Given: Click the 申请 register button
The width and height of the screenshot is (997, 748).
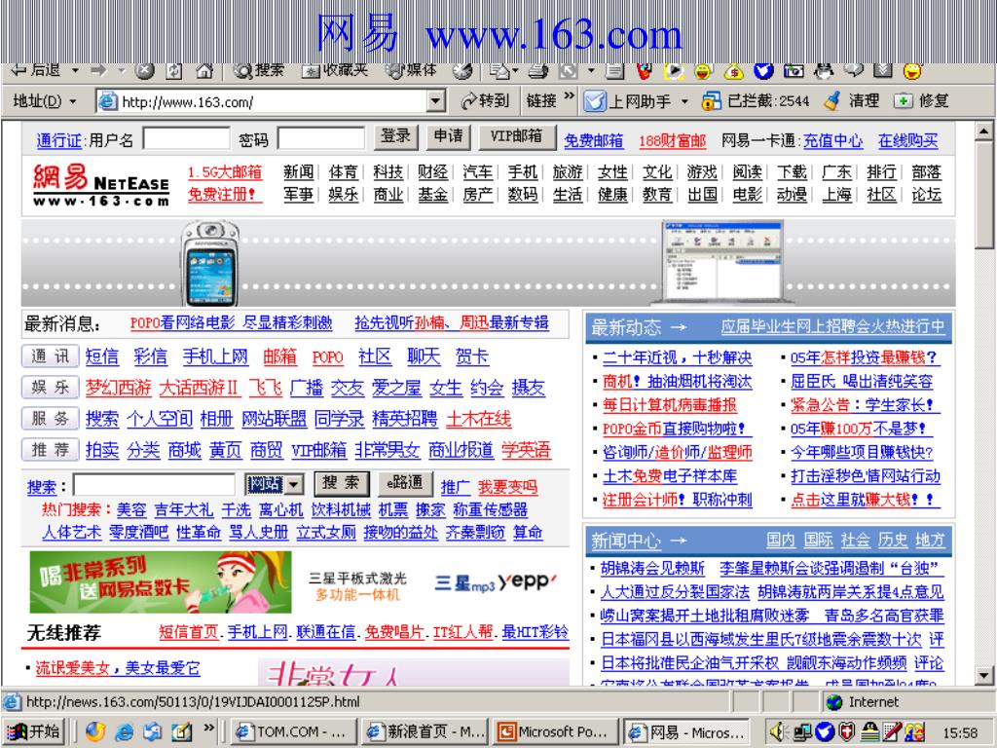Looking at the screenshot, I should point(449,136).
